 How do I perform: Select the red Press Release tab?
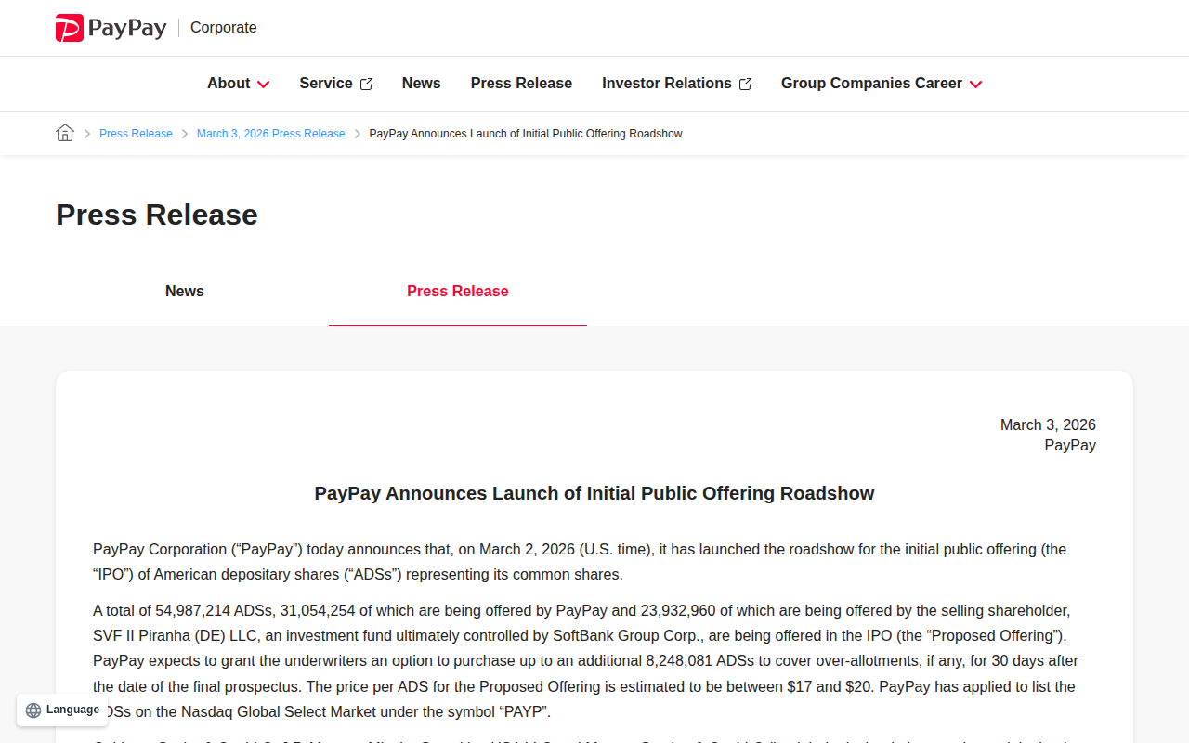pos(458,291)
